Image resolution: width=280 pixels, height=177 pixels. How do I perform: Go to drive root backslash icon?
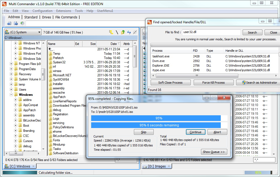(117, 32)
